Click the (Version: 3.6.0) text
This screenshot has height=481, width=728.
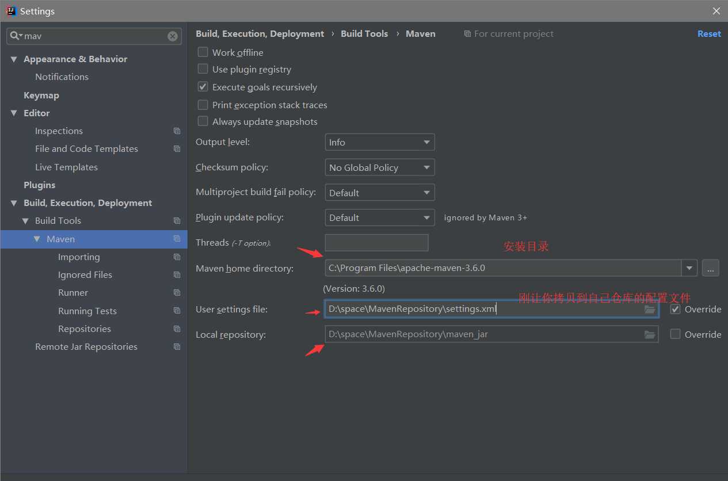click(x=354, y=288)
